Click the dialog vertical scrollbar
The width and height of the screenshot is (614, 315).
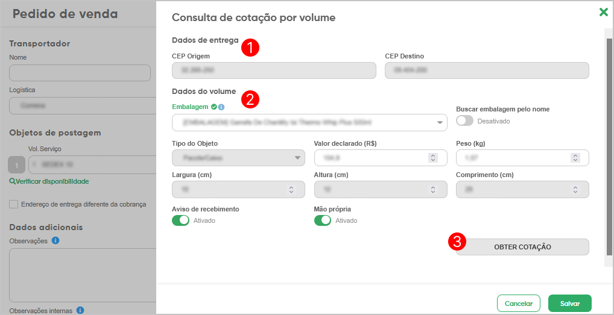coord(609,146)
